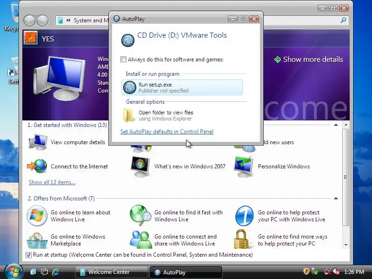
Task: Click the connect and share people icon
Action: click(141, 239)
